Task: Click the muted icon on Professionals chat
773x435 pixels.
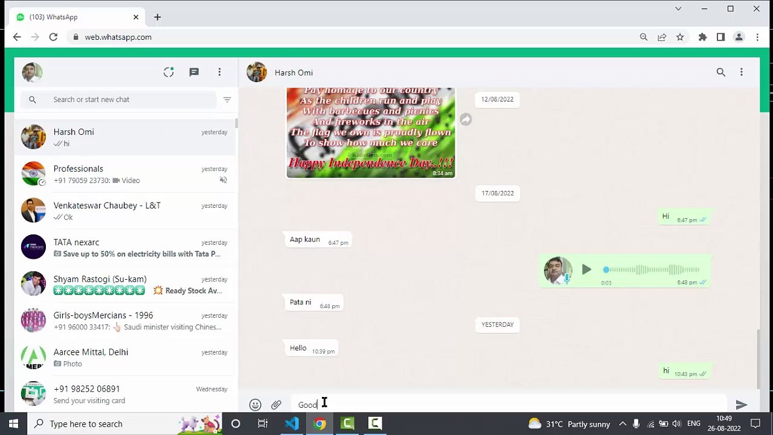Action: coord(223,180)
